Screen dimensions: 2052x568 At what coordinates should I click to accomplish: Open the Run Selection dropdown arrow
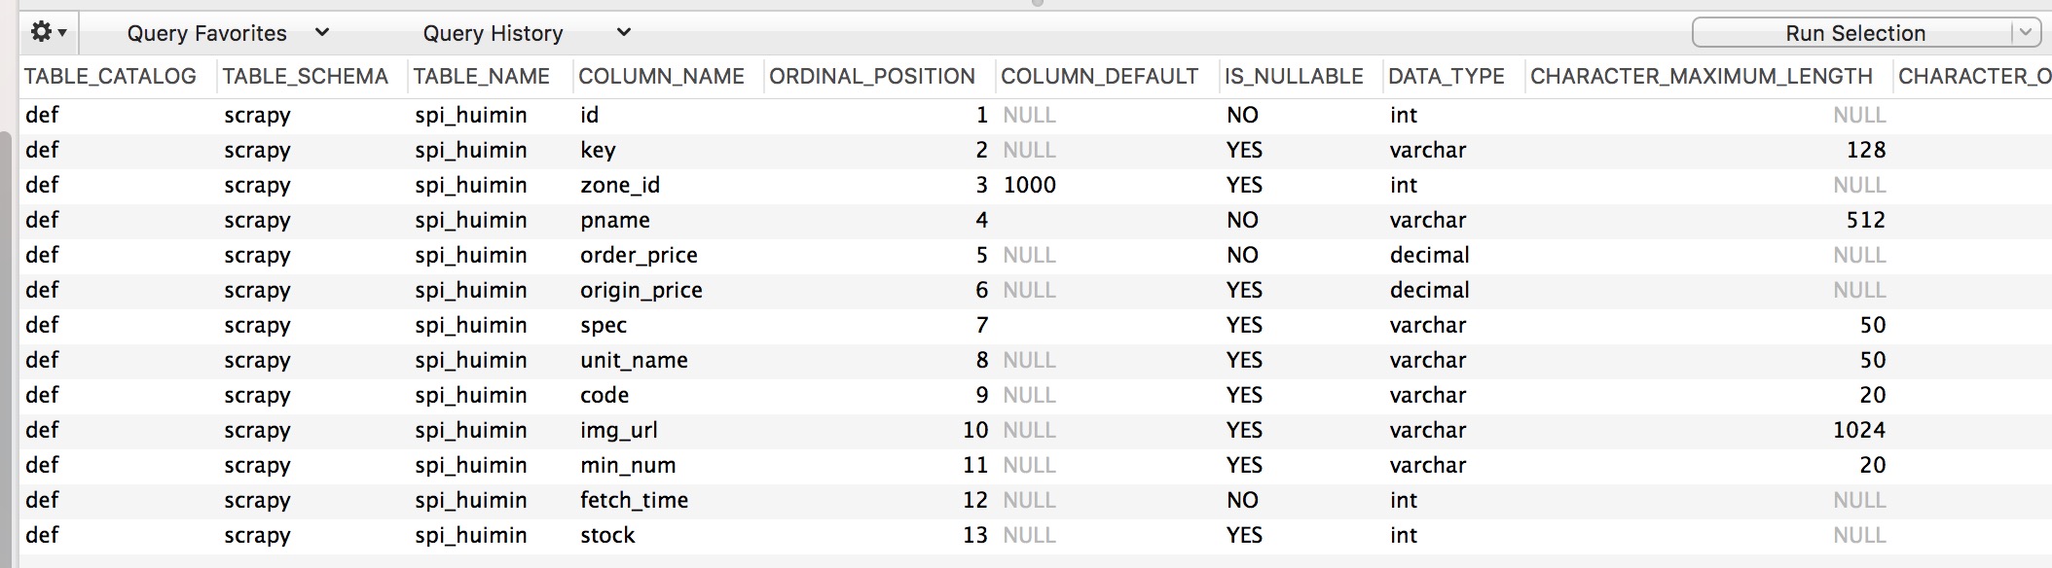click(2026, 33)
